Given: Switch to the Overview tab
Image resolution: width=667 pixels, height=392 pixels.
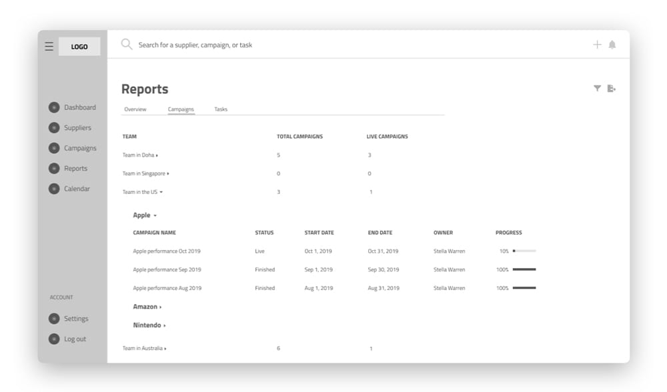Looking at the screenshot, I should point(135,109).
